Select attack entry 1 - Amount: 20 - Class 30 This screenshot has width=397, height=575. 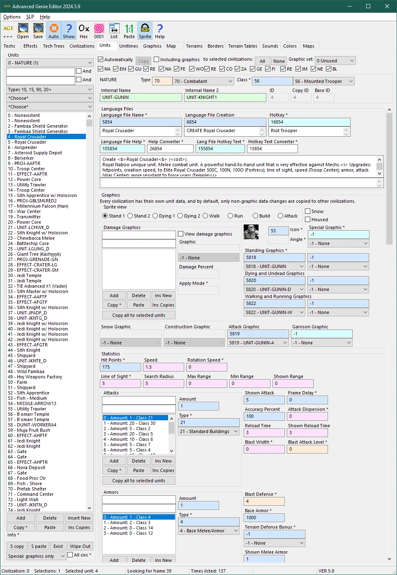[135, 423]
